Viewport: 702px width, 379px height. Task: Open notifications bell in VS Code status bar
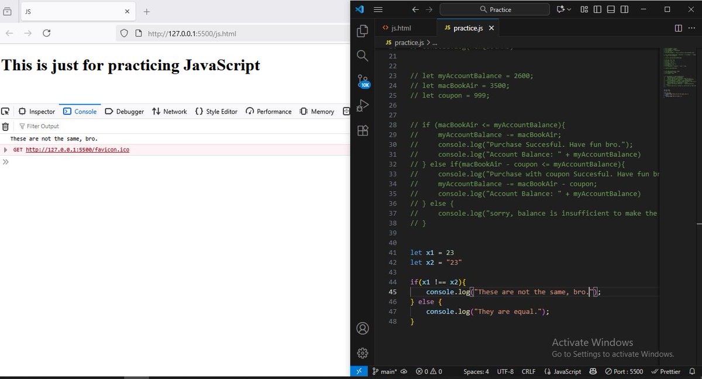691,371
